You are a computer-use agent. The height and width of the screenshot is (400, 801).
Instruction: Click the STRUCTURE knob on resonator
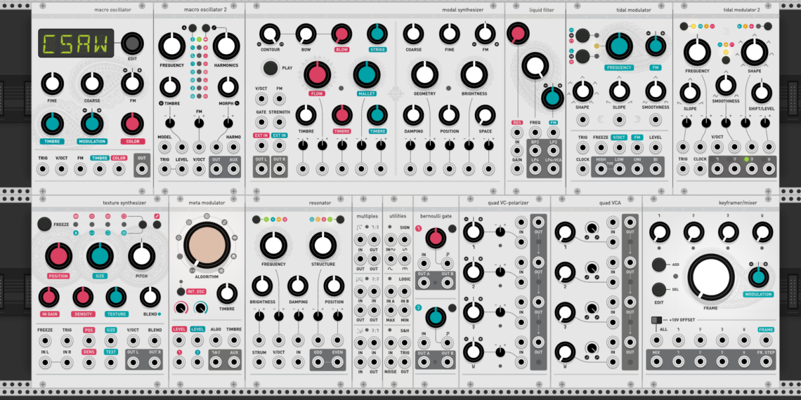coord(323,246)
